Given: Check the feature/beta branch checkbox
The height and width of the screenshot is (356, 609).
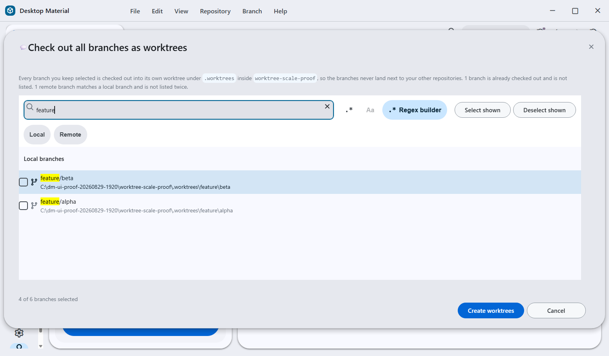Looking at the screenshot, I should click(x=24, y=182).
